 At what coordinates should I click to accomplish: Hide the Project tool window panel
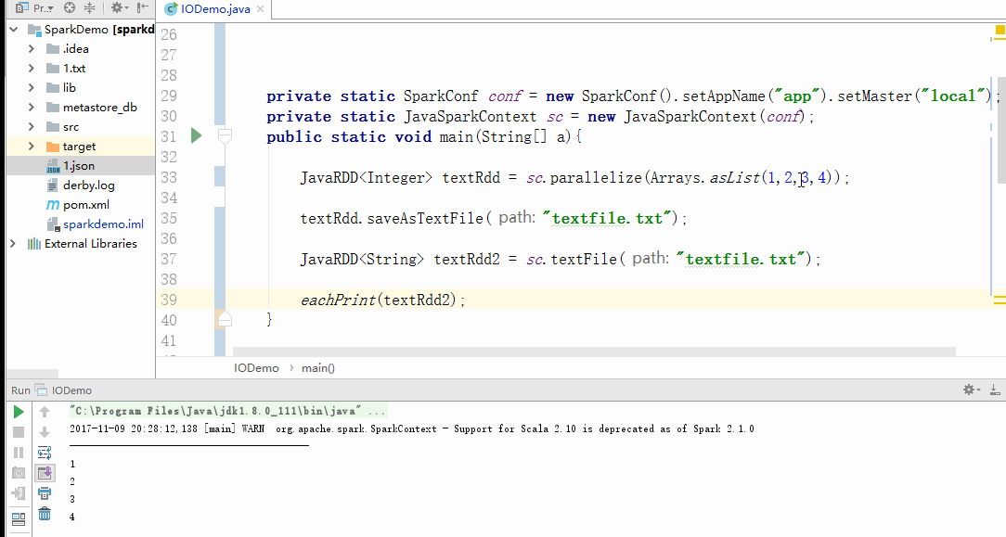(x=143, y=7)
